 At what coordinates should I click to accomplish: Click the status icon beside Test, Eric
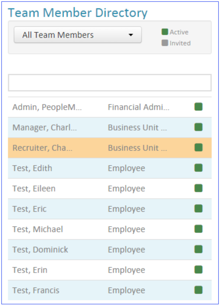[199, 209]
